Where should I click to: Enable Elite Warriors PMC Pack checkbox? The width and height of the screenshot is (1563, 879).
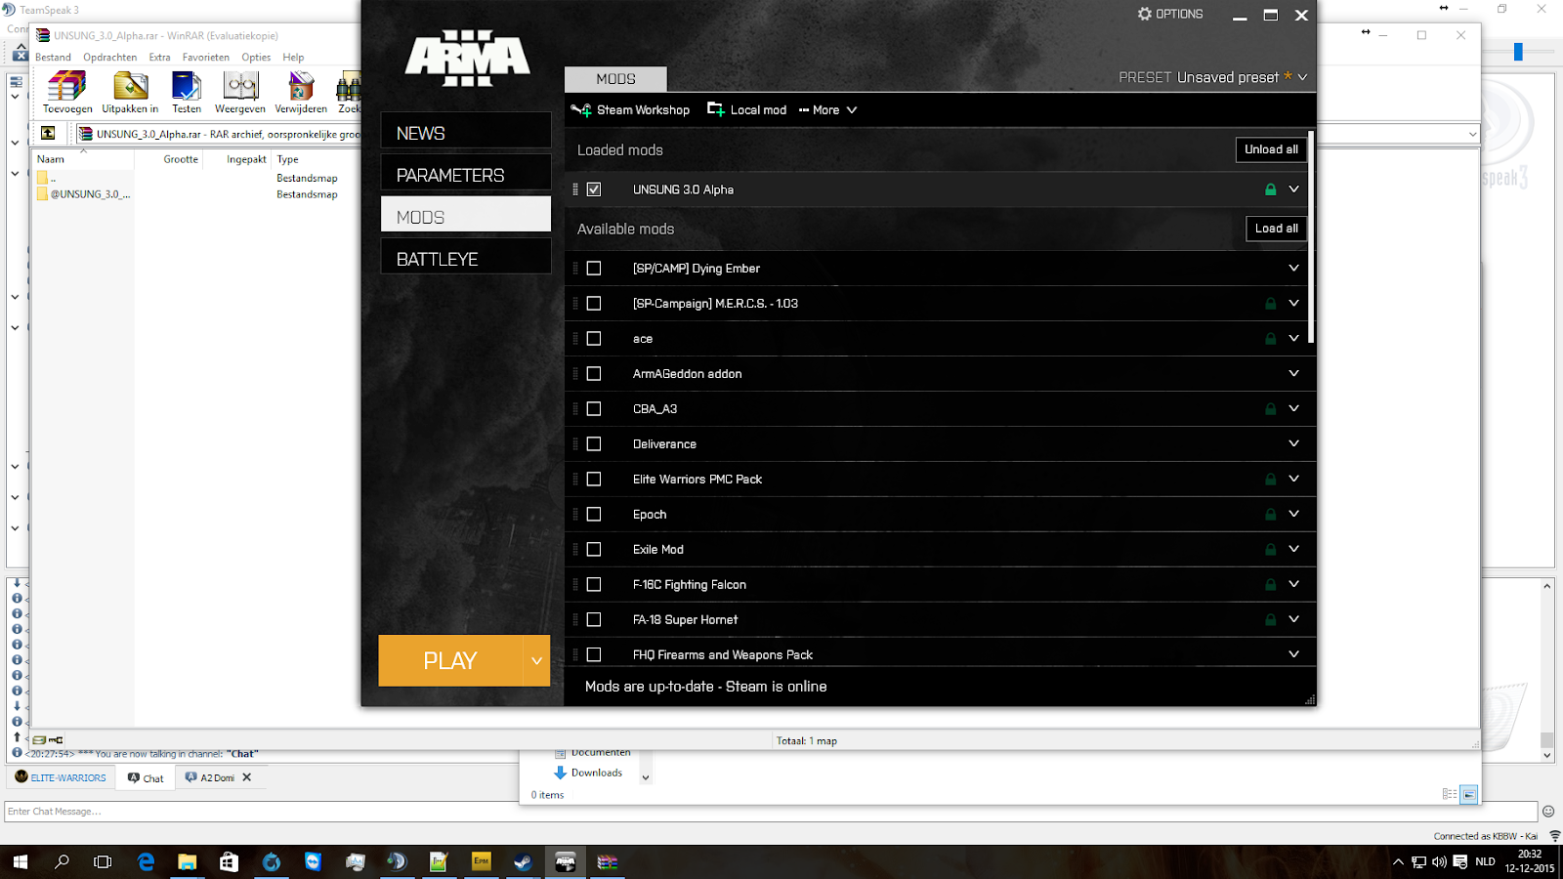pos(594,480)
